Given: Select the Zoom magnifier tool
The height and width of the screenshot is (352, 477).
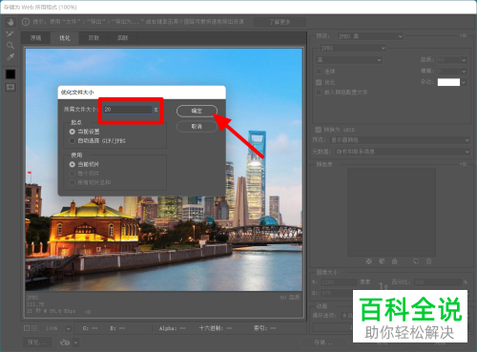Looking at the screenshot, I should pyautogui.click(x=10, y=45).
